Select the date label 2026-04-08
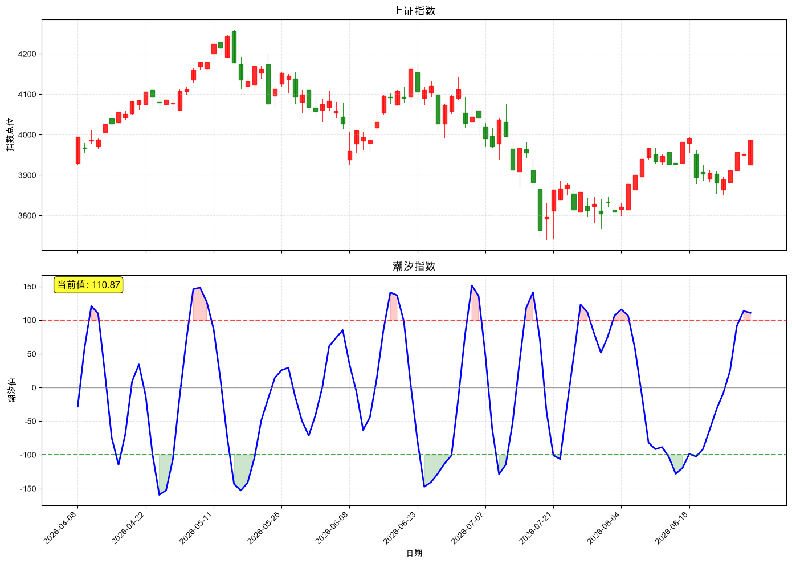The width and height of the screenshot is (792, 564). [x=63, y=528]
